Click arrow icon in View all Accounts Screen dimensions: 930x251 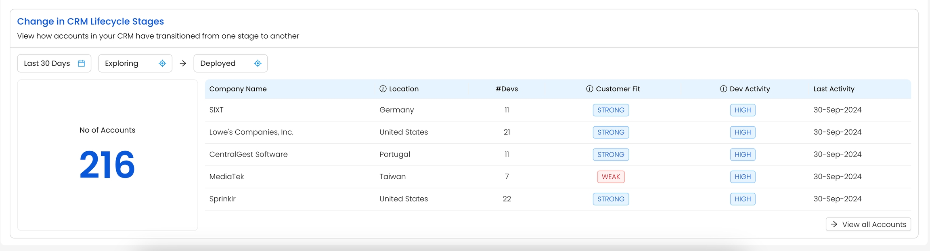click(834, 224)
